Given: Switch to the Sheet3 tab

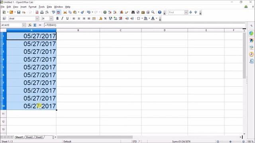Looking at the screenshot, I should coord(39,137).
